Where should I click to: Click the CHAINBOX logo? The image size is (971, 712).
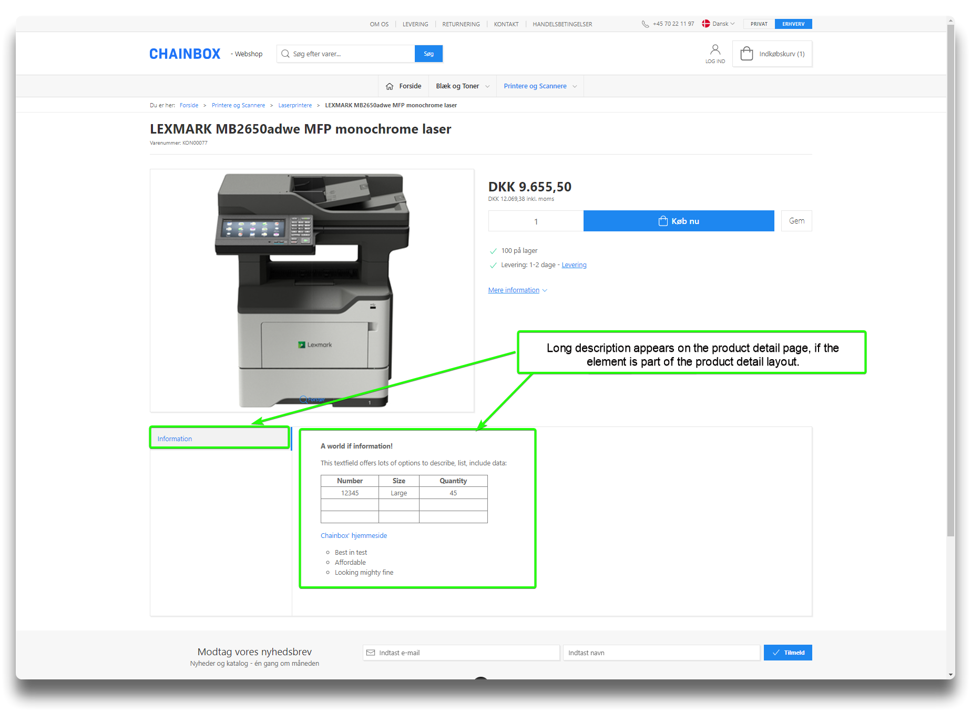pyautogui.click(x=185, y=54)
